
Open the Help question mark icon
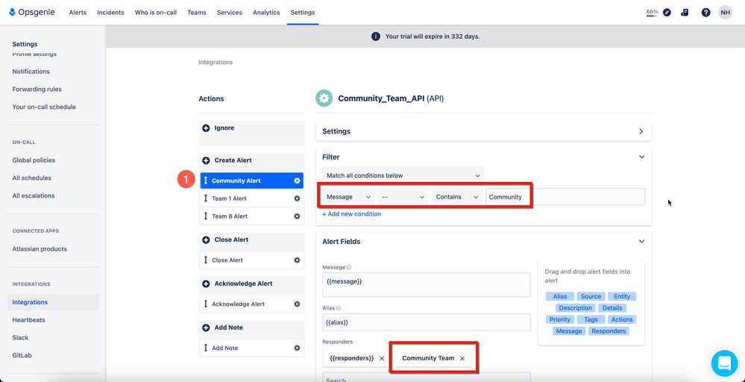tap(706, 13)
